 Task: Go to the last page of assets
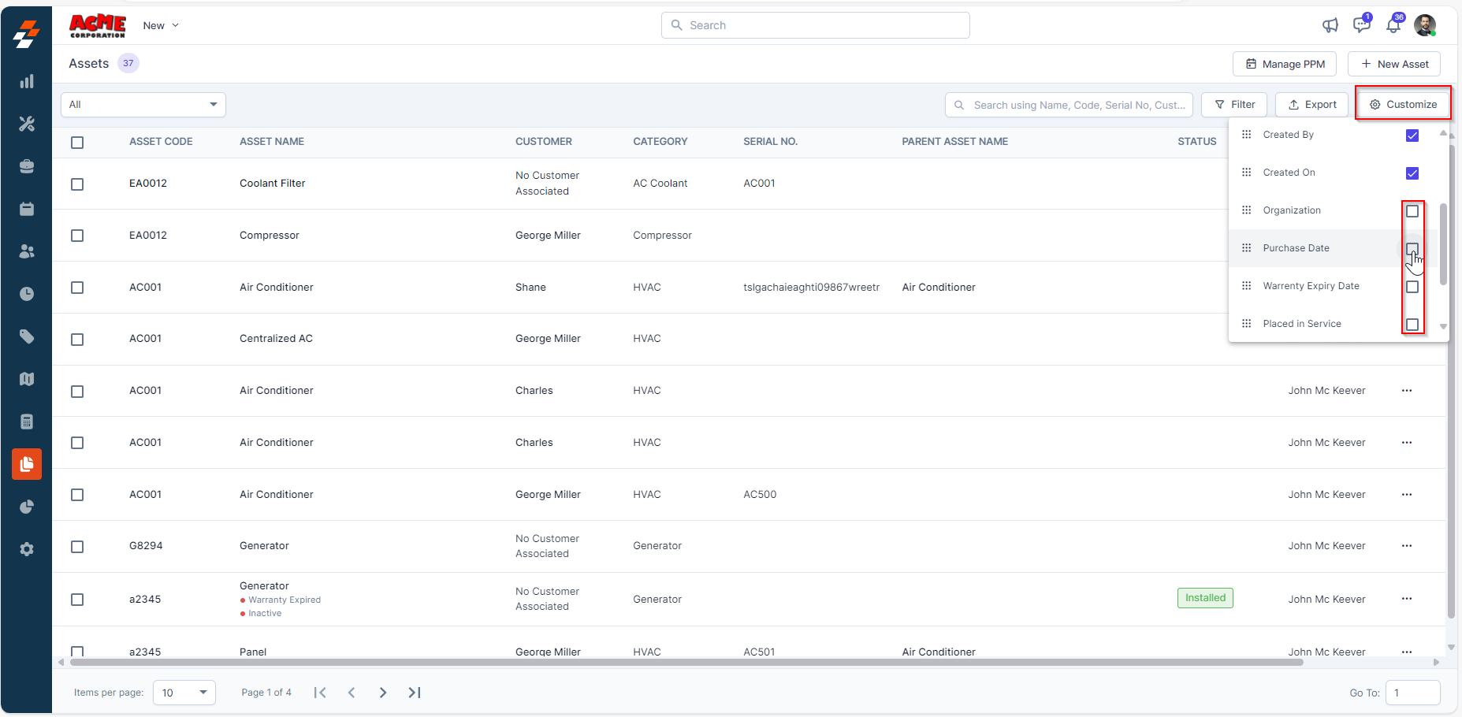pos(415,693)
